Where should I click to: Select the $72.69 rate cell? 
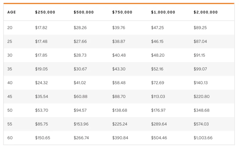pos(157,83)
